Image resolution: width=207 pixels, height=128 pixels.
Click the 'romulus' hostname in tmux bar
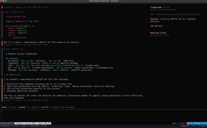tap(185, 126)
